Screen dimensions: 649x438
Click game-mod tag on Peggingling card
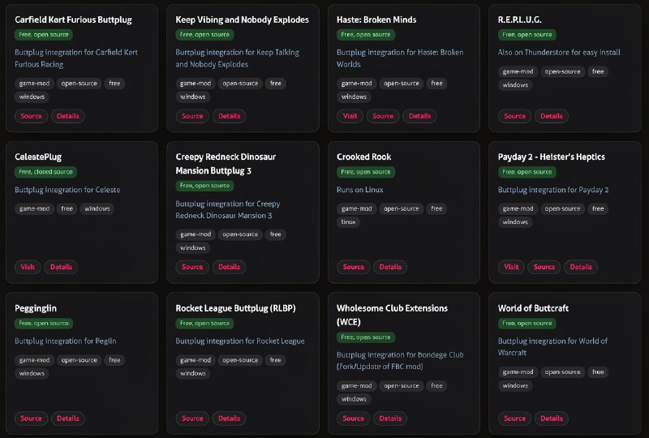(34, 360)
